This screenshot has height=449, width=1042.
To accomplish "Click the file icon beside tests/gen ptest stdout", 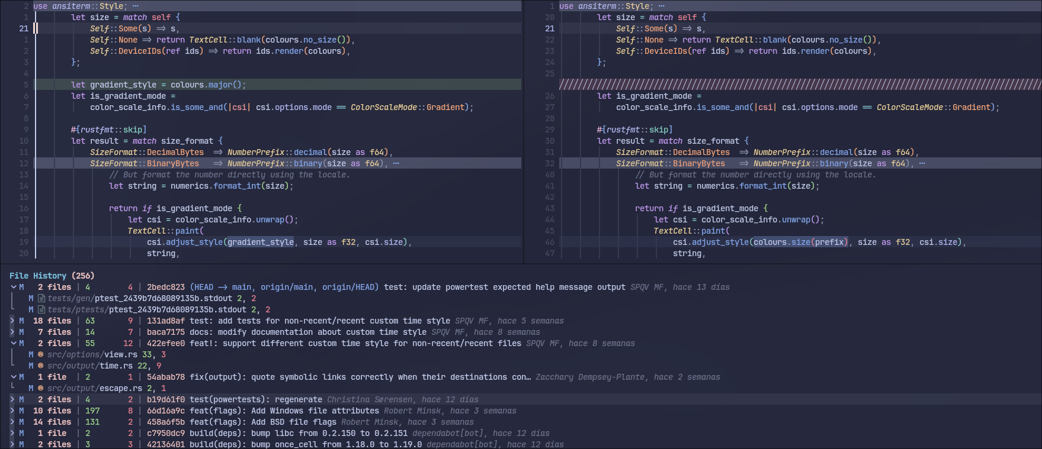I will [x=41, y=298].
